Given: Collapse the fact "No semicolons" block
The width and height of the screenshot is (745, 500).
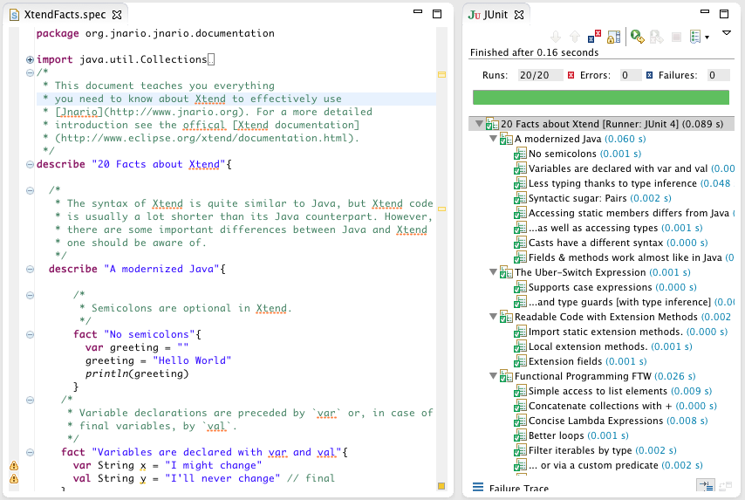Looking at the screenshot, I should 30,334.
